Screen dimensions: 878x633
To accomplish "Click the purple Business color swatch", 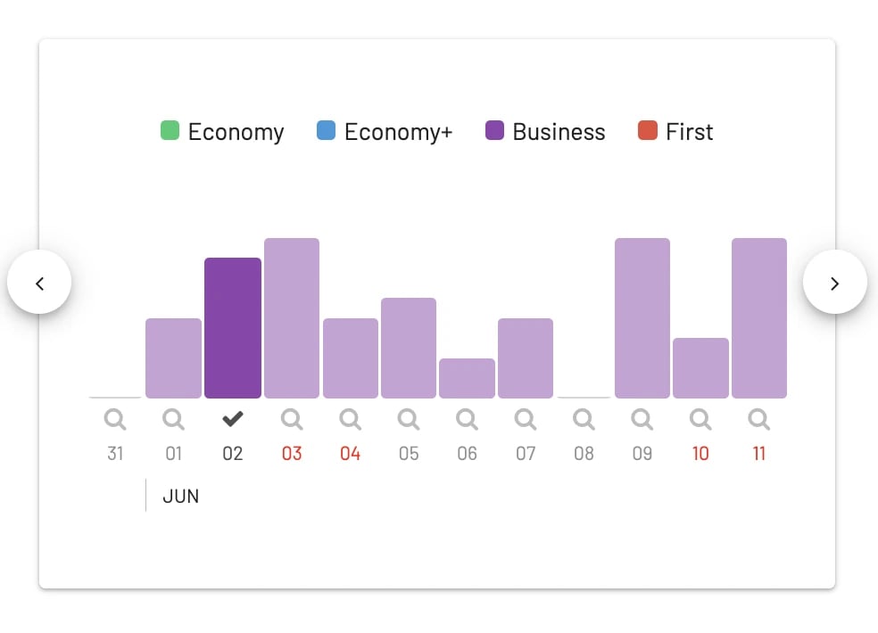I will coord(494,130).
